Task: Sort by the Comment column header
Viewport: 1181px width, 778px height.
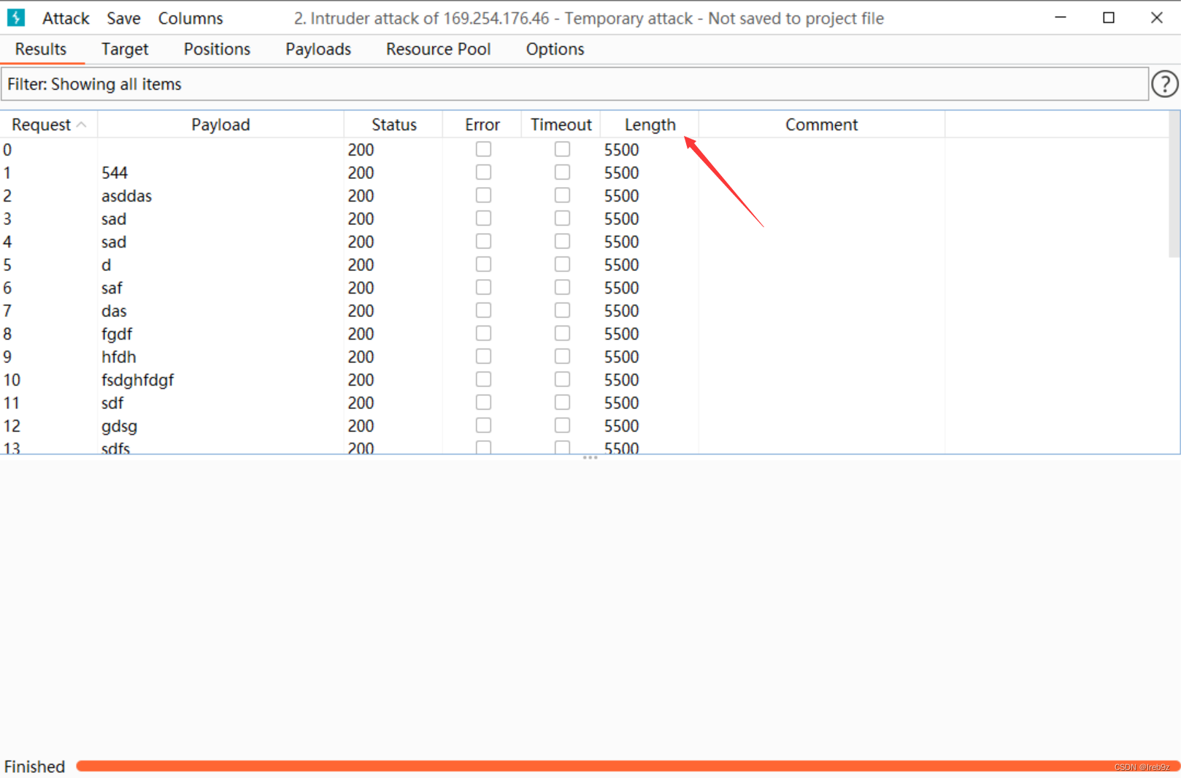Action: (821, 125)
